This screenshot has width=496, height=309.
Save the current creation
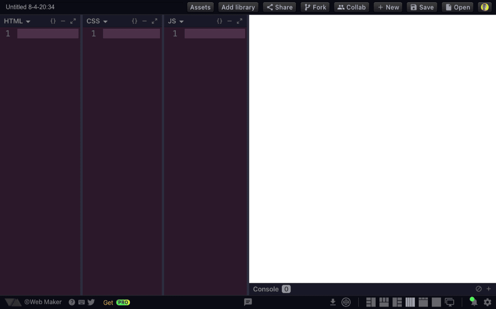pyautogui.click(x=422, y=7)
